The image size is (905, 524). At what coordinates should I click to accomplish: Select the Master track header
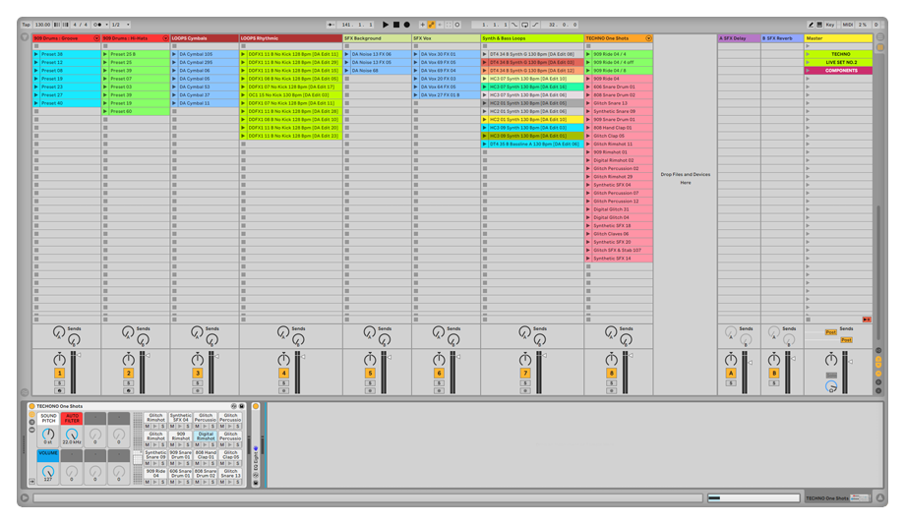point(838,38)
